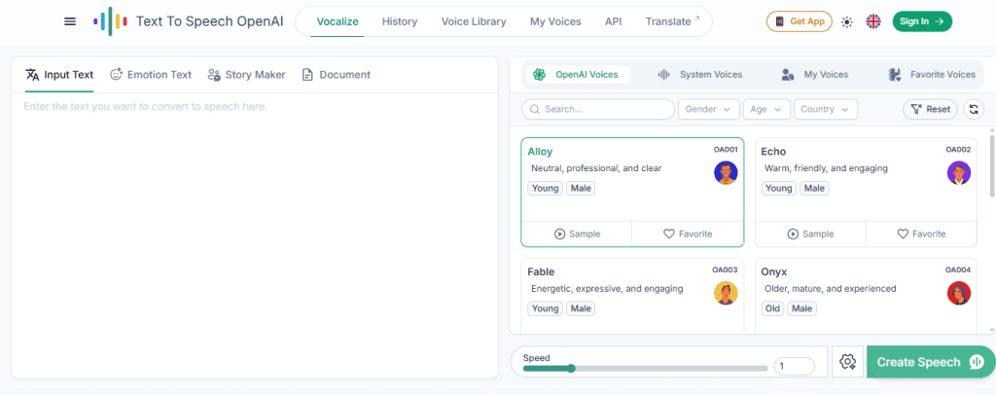Screen dimensions: 996x395
Task: Go to the My Voices navigation tab
Action: click(x=555, y=21)
